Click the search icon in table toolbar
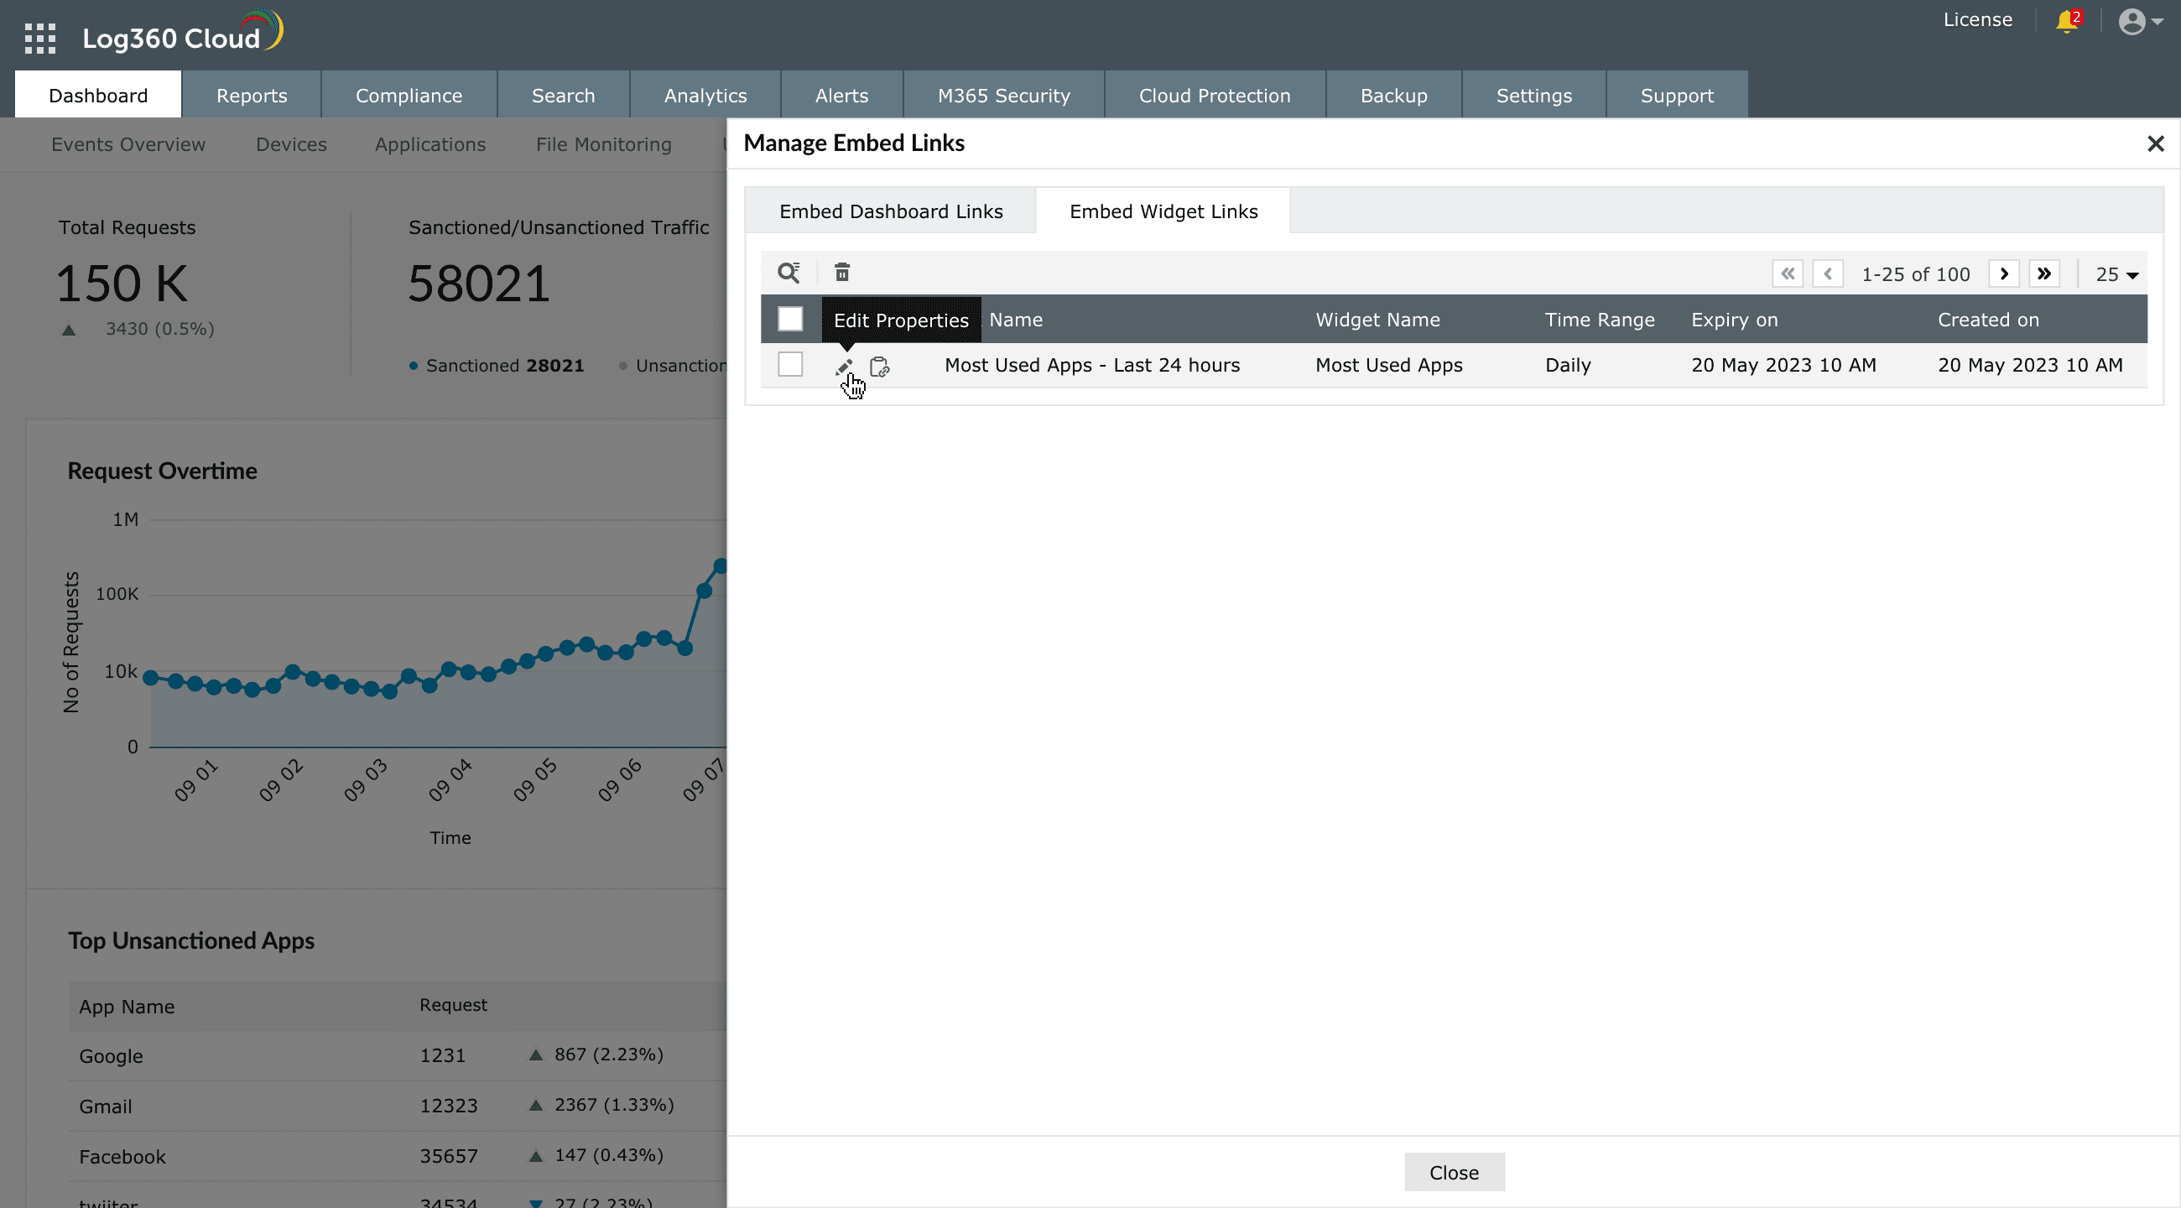Image resolution: width=2181 pixels, height=1208 pixels. tap(789, 273)
